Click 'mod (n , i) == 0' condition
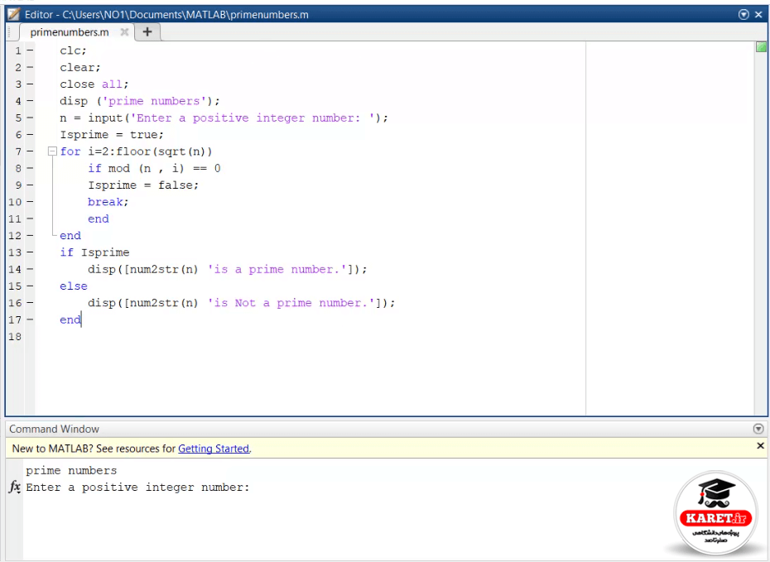770x562 pixels. (165, 168)
